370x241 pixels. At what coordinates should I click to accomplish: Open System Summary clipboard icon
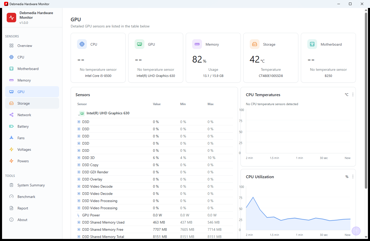11,185
